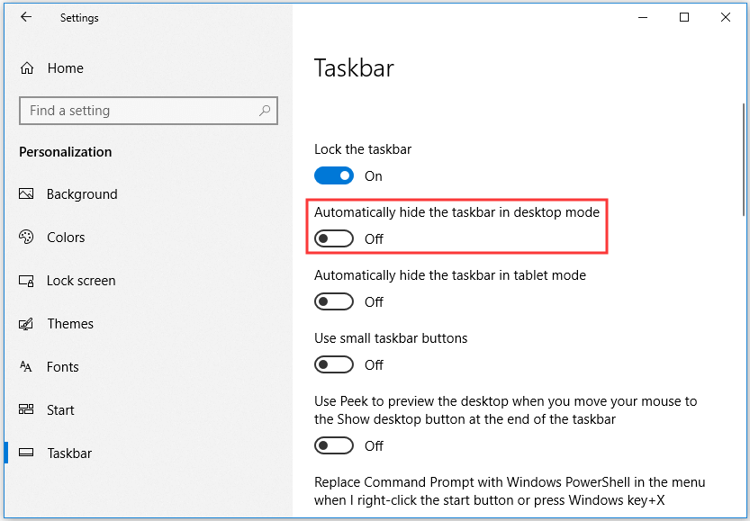Enable automatically hide taskbar in tablet mode
This screenshot has height=521, width=750.
point(334,301)
